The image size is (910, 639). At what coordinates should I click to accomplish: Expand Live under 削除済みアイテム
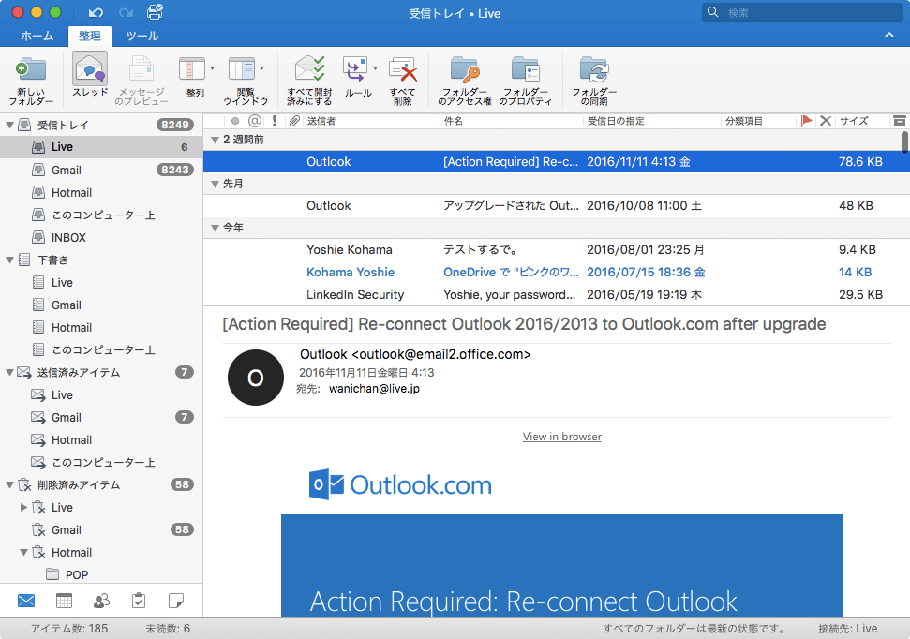click(23, 507)
